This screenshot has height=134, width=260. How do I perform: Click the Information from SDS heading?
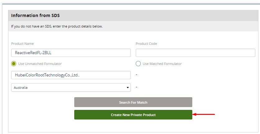[35, 15]
